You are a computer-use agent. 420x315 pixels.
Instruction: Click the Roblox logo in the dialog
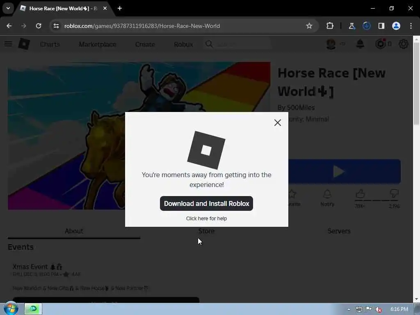point(206,150)
